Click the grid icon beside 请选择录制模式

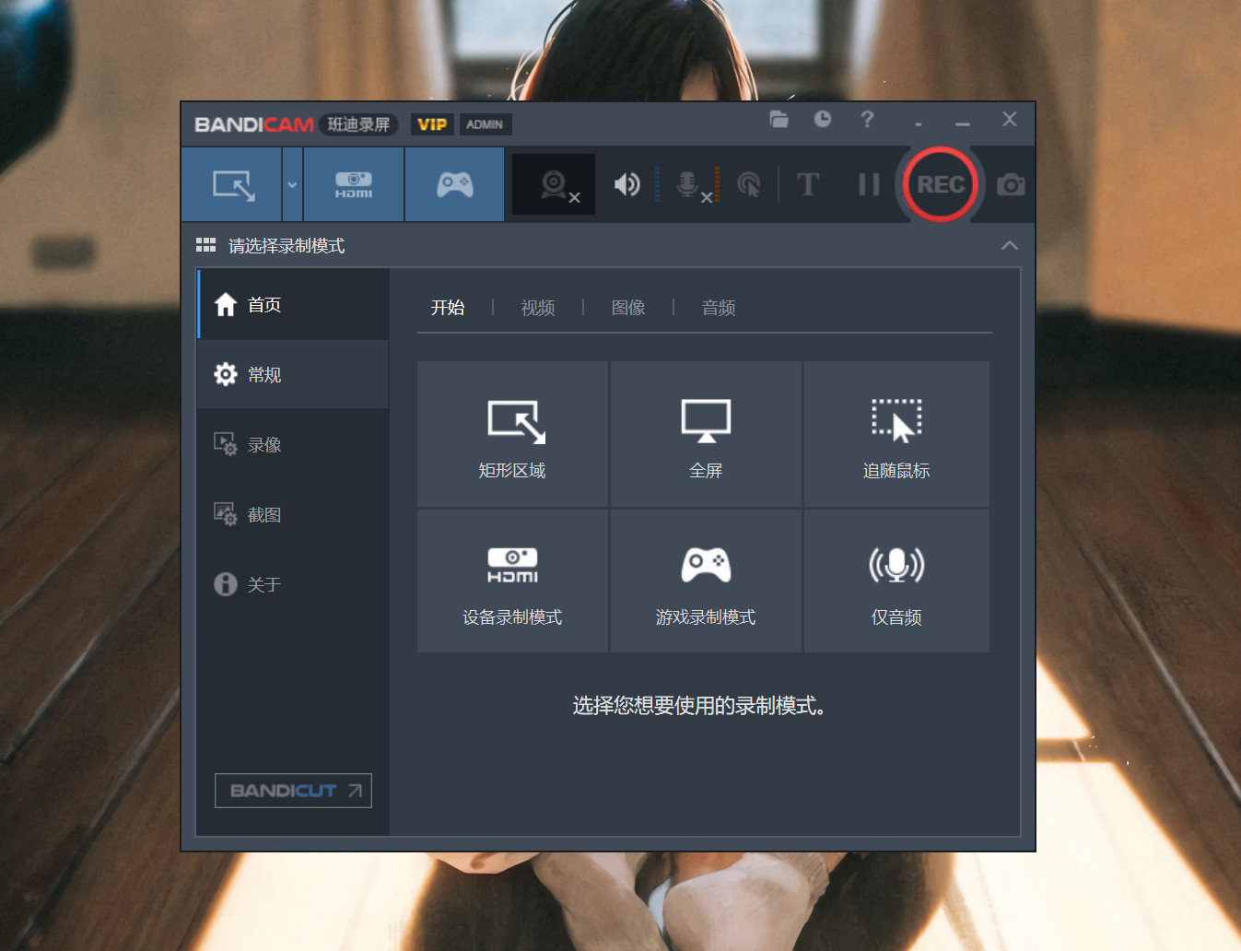205,245
